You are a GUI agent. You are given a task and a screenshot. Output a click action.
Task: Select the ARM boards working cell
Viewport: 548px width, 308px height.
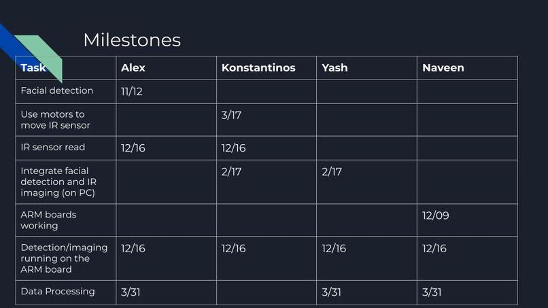point(66,220)
